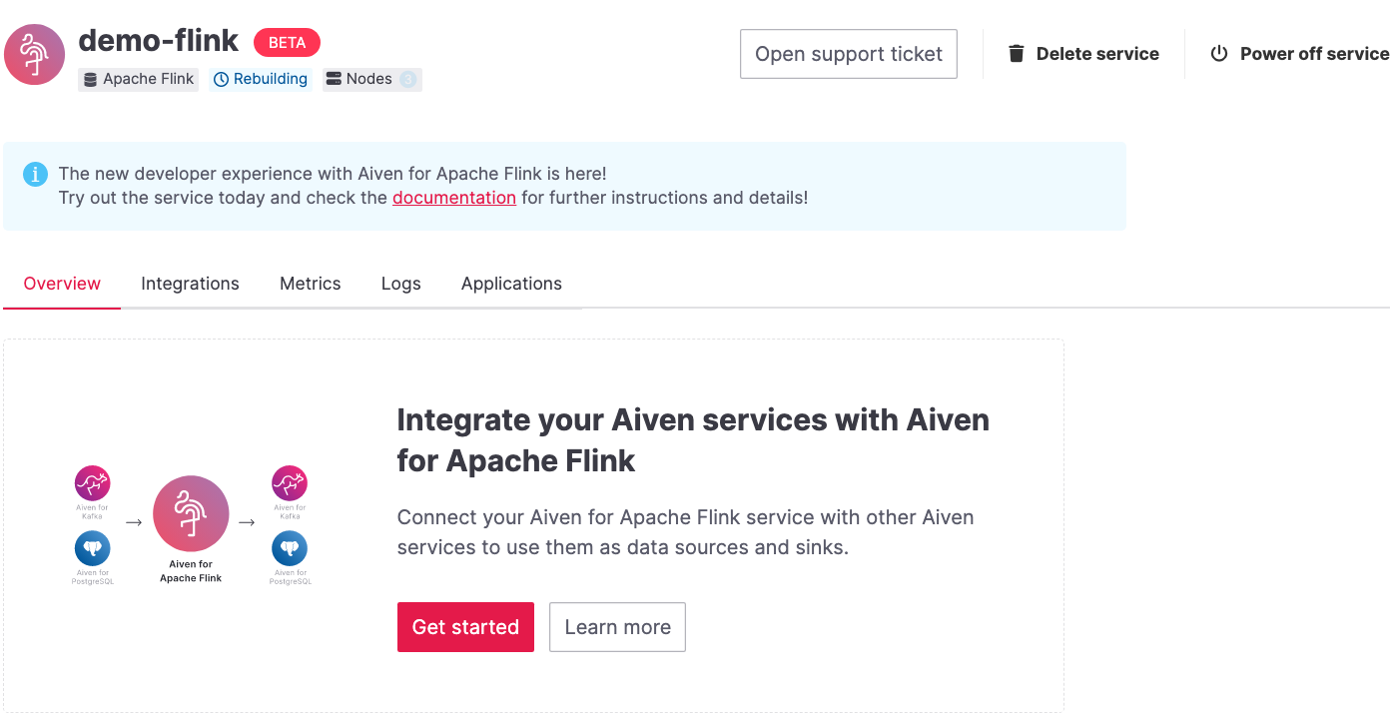This screenshot has height=719, width=1399.
Task: Click the info icon in the banner
Action: tap(35, 175)
